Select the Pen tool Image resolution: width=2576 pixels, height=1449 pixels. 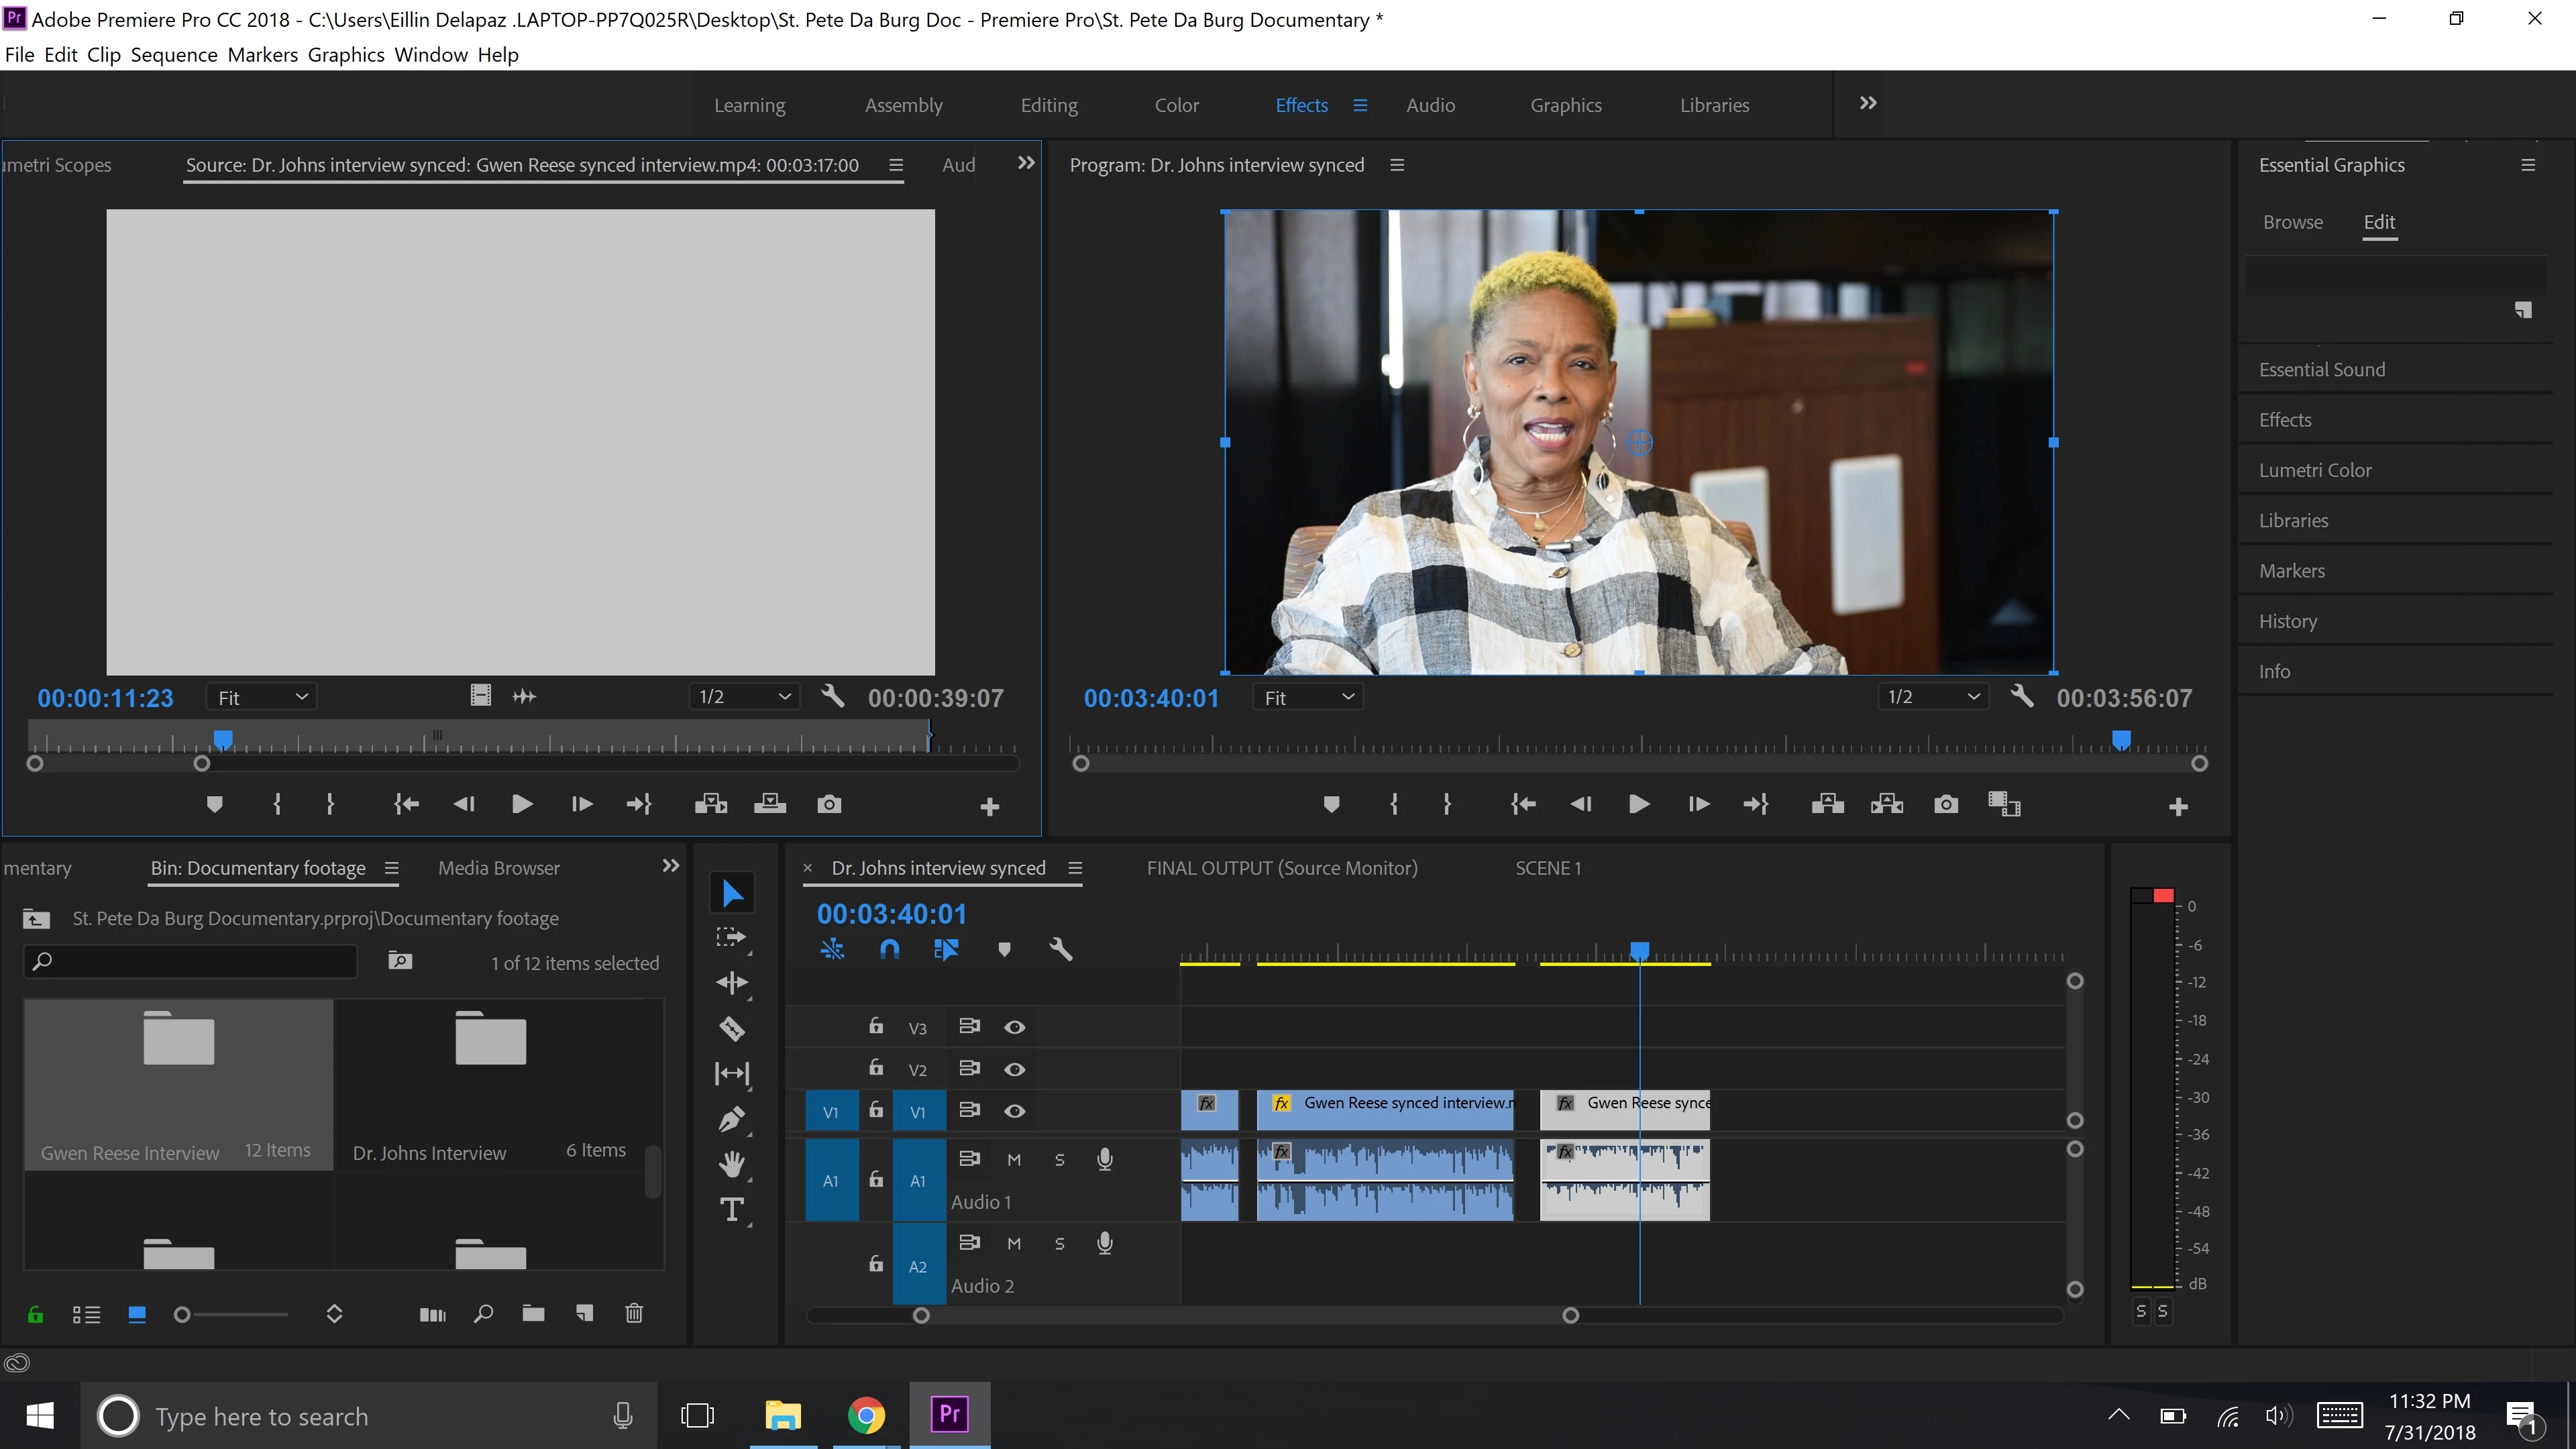[732, 1119]
